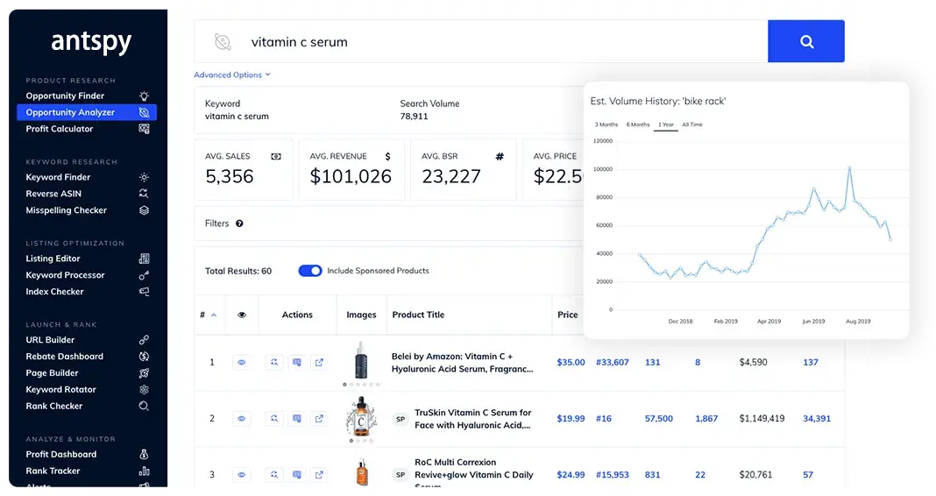Screen dimensions: 936x496
Task: Select the 1 Year chart tab
Action: point(665,124)
